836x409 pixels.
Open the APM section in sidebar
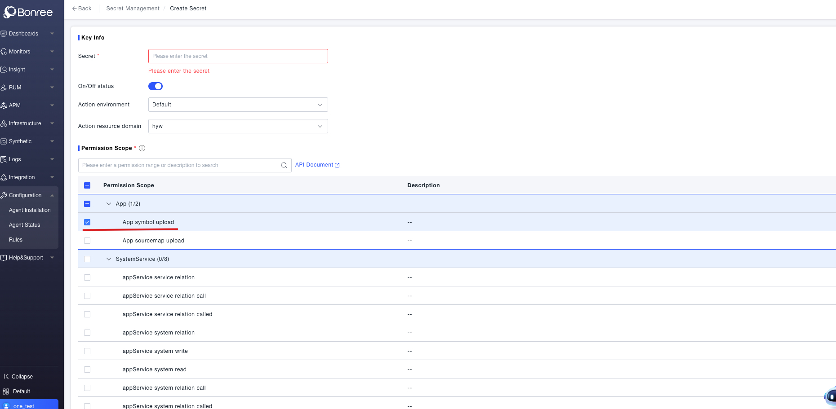click(15, 105)
